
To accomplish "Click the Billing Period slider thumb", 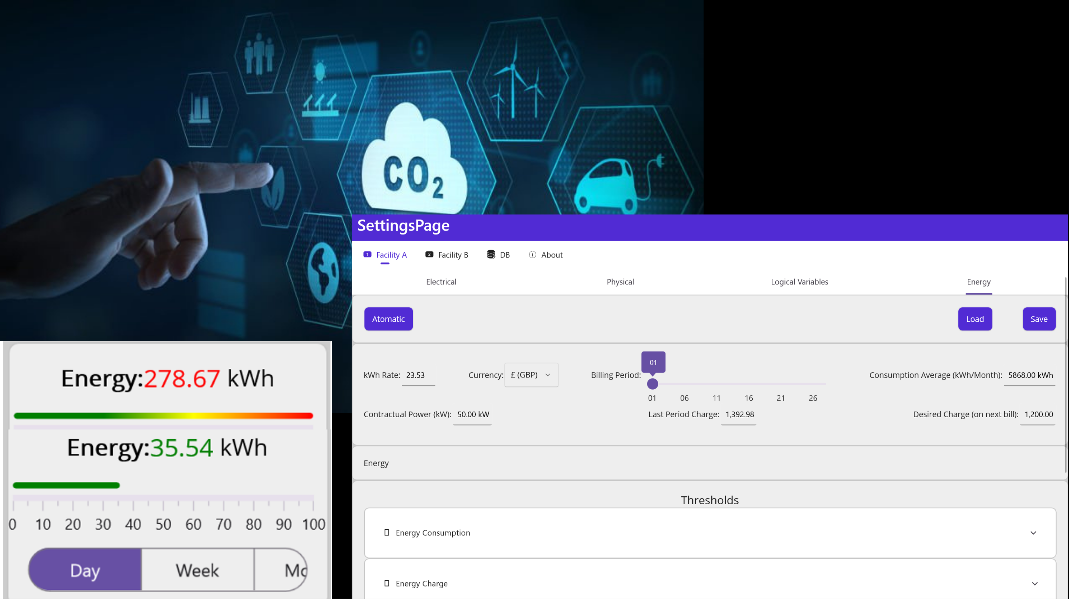I will pyautogui.click(x=652, y=384).
